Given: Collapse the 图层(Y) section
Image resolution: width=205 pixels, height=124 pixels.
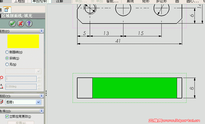Looking at the screenshot, I should coord(42,96).
